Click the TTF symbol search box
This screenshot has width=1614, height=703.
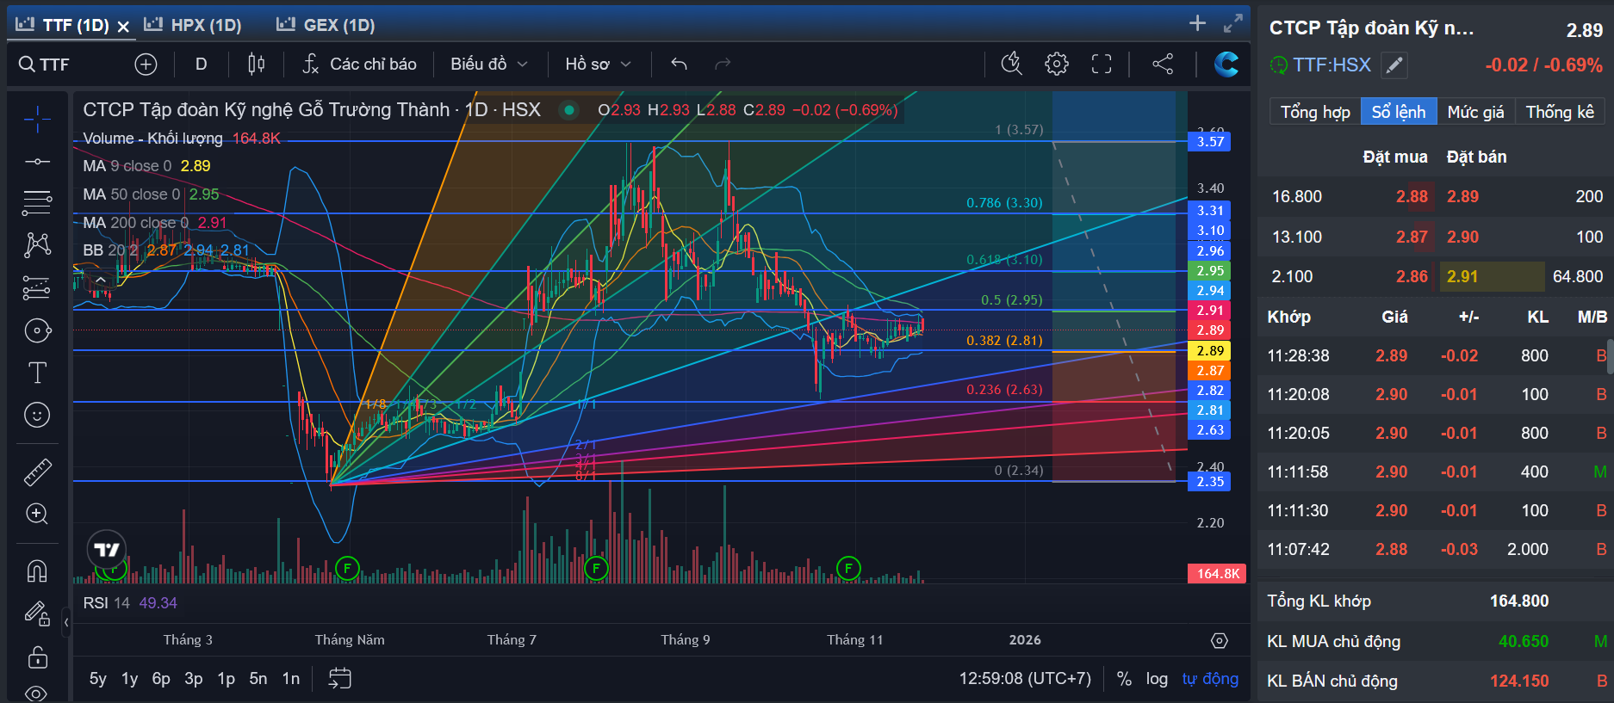pyautogui.click(x=45, y=65)
